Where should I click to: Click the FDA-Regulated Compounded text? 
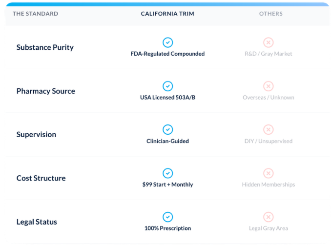click(167, 54)
